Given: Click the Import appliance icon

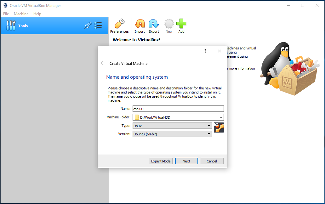Looking at the screenshot, I should click(x=140, y=26).
